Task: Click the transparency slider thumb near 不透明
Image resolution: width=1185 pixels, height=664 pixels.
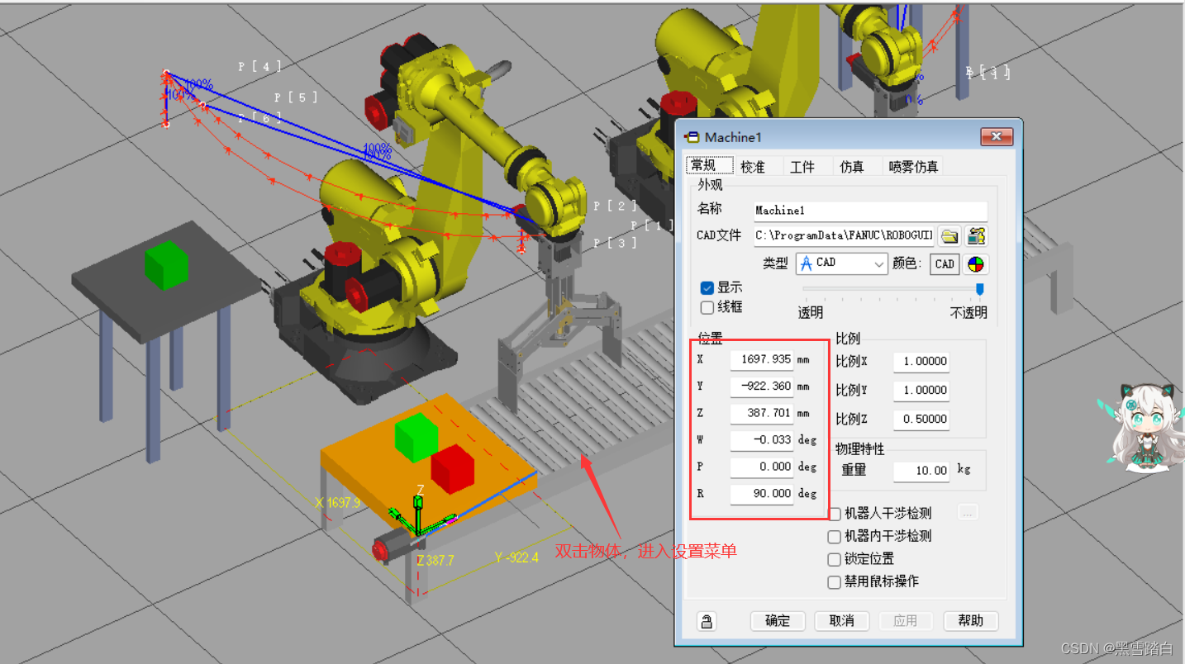Action: 979,289
